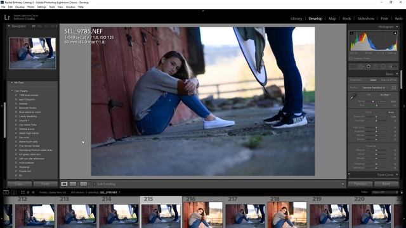Click the Navigator preview image
The image size is (406, 228).
[32, 53]
